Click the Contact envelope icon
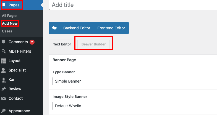The image size is (217, 115). 4,98
